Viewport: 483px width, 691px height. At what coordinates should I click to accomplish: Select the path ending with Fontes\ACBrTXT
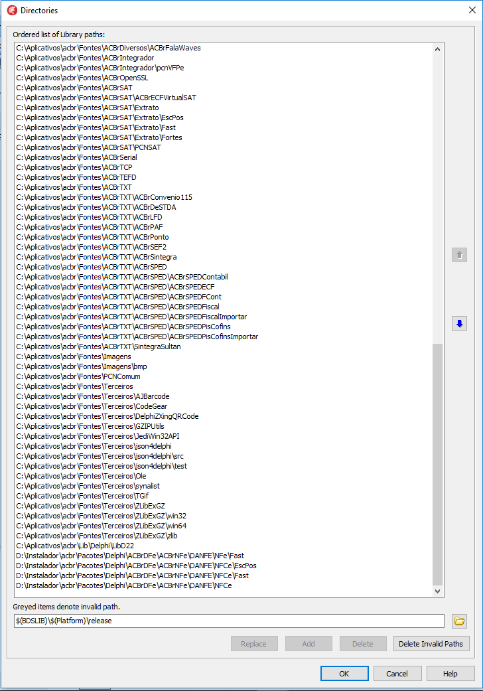[x=74, y=187]
